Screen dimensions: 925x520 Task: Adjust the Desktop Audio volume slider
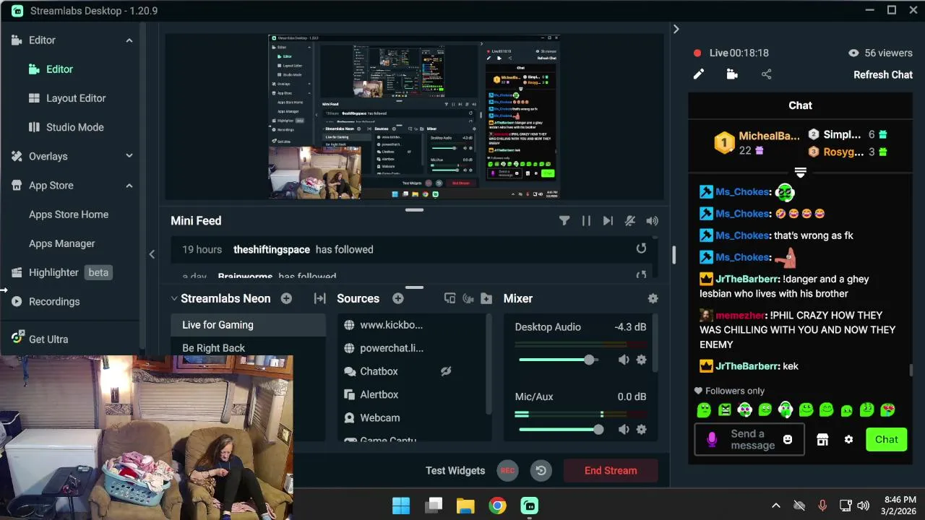click(x=560, y=360)
